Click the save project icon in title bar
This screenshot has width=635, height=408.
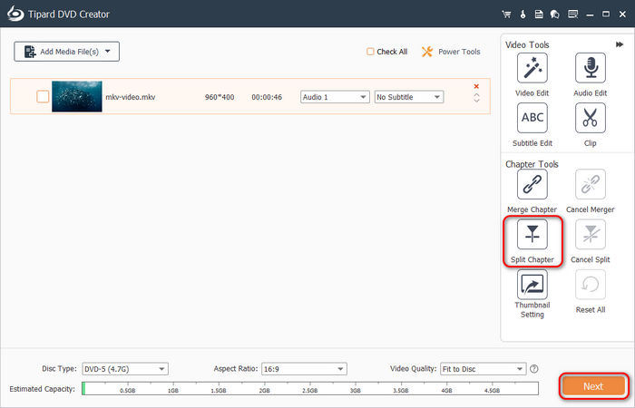point(539,15)
